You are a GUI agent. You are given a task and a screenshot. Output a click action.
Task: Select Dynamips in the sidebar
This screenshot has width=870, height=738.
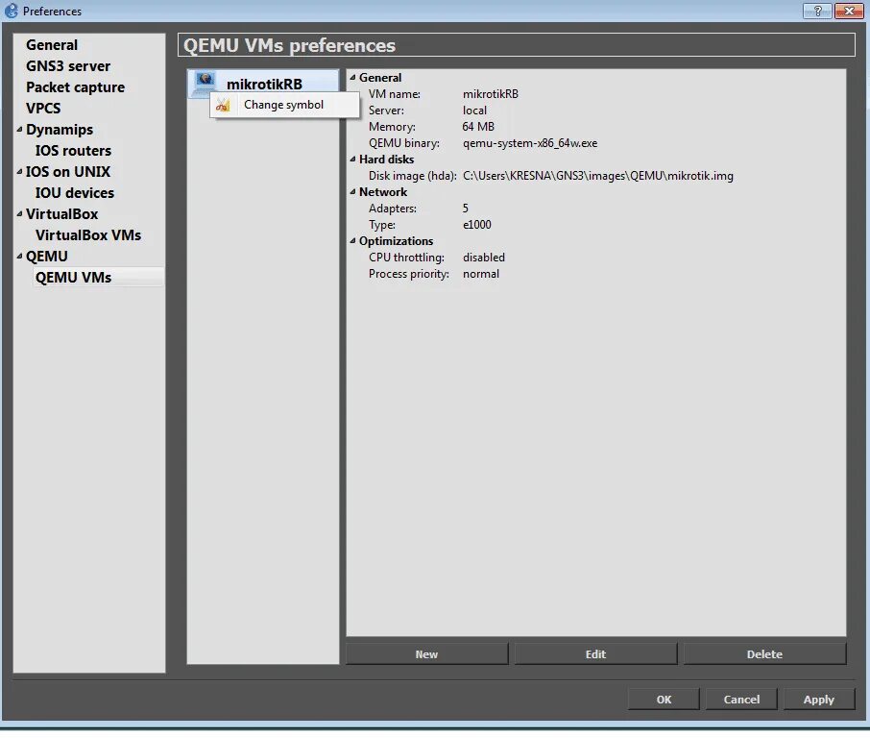[60, 130]
